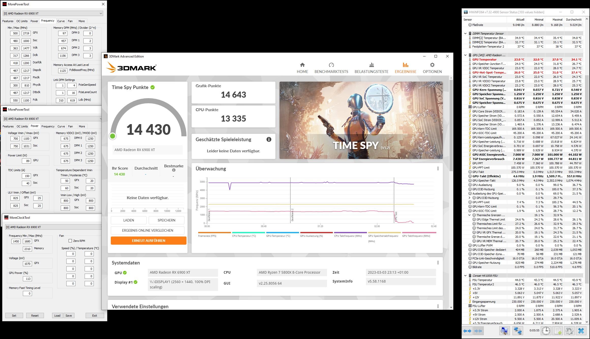The image size is (590, 339).
Task: Click the GPU Power % field showing 113
Action: click(27, 279)
